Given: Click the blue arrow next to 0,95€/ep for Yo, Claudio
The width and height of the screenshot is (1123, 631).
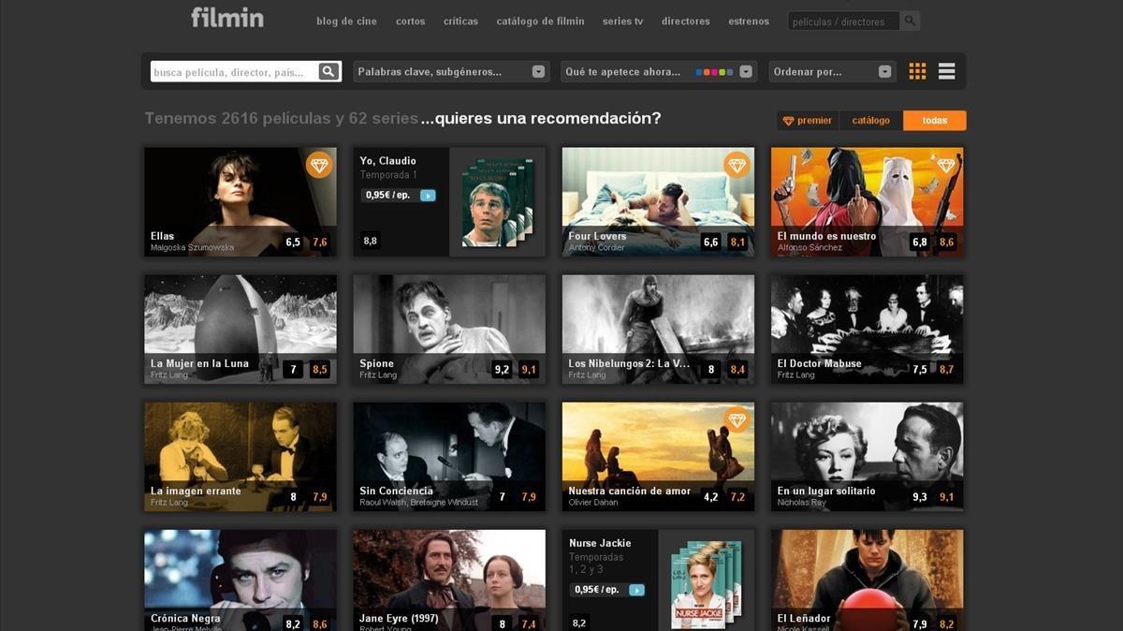Looking at the screenshot, I should point(427,195).
